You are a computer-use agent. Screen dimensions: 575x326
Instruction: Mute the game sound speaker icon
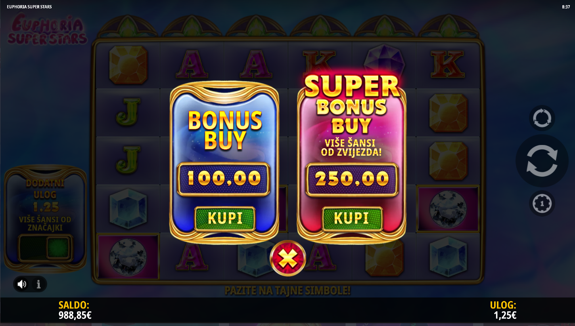pyautogui.click(x=22, y=284)
